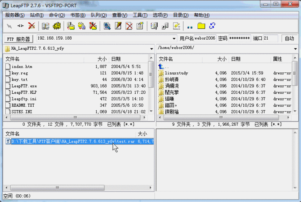Expand the server address dropdown arrow

(x=174, y=39)
